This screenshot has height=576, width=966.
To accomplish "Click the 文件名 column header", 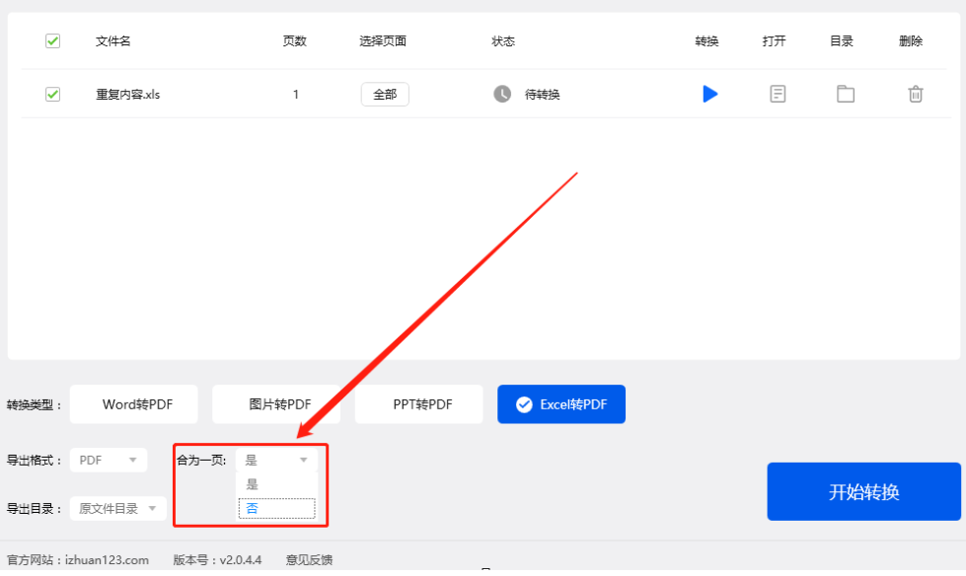I will tap(112, 41).
